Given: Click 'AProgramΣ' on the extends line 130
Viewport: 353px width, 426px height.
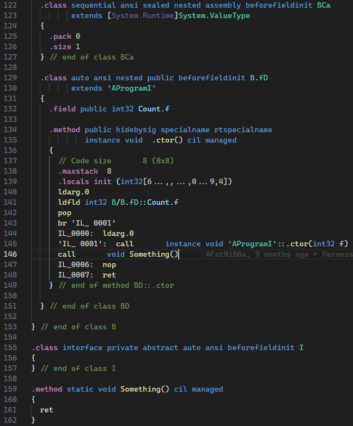Looking at the screenshot, I should tap(131, 88).
